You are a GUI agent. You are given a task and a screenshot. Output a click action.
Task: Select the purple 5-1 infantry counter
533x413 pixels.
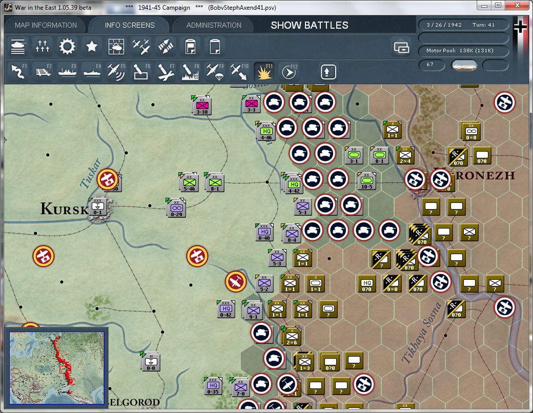302,206
